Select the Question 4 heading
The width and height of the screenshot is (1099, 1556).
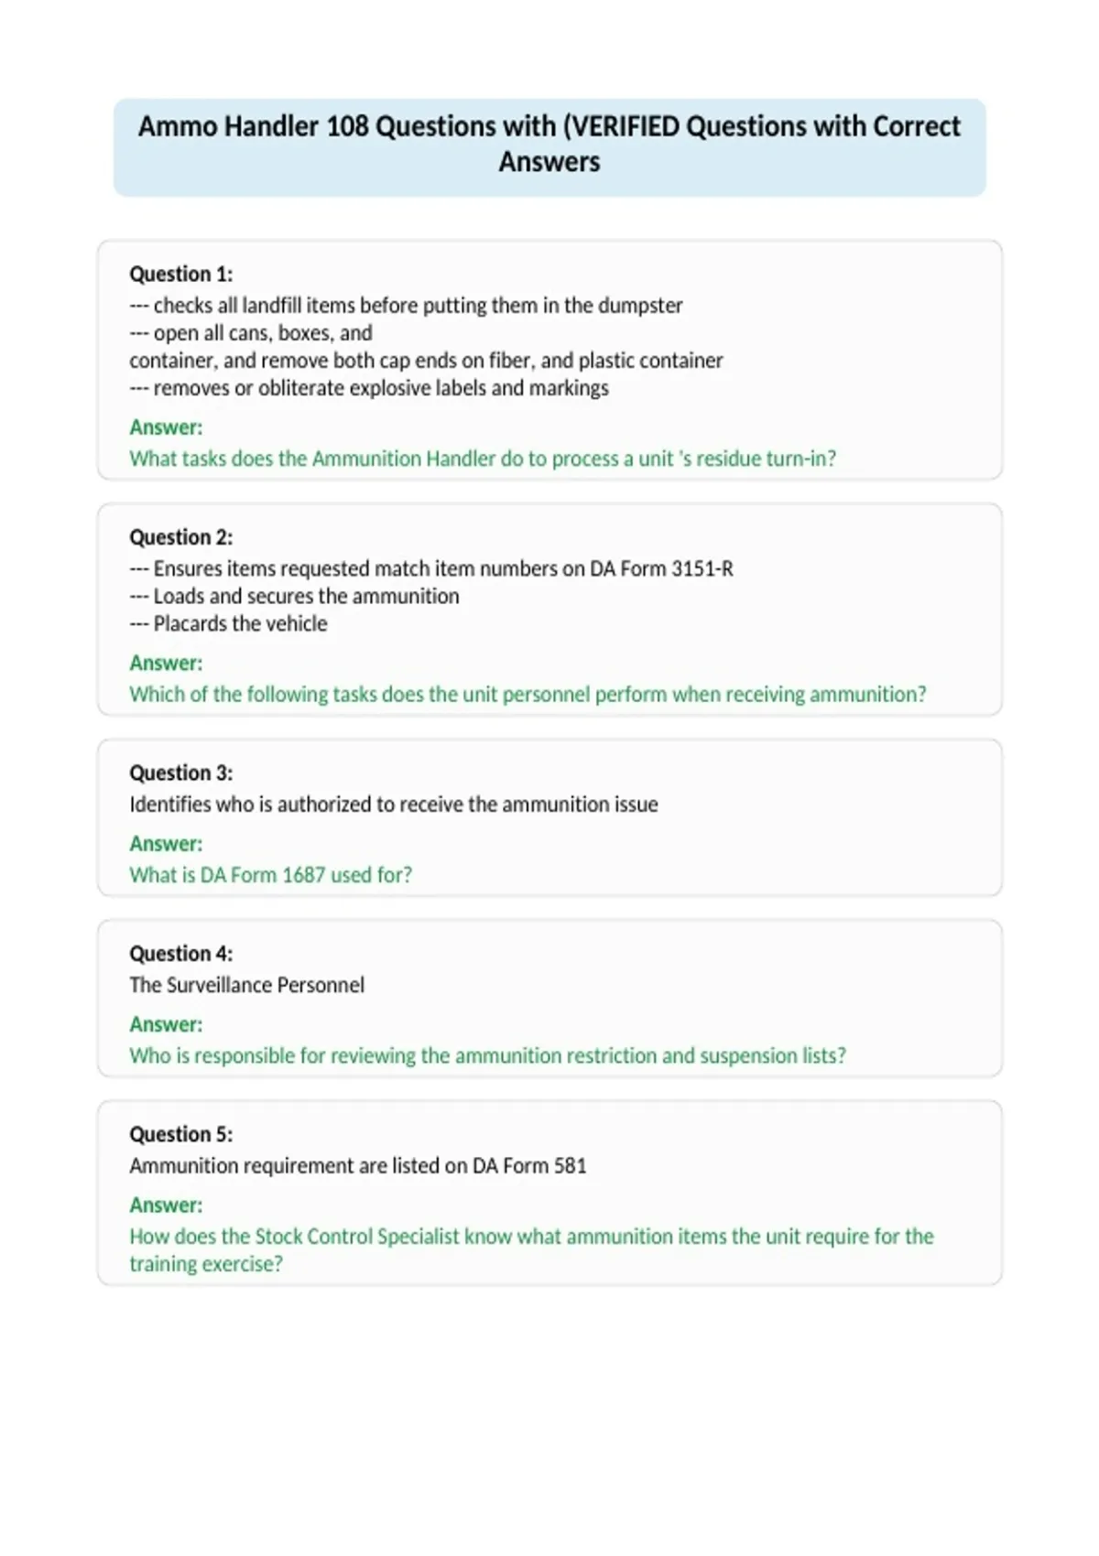click(181, 954)
